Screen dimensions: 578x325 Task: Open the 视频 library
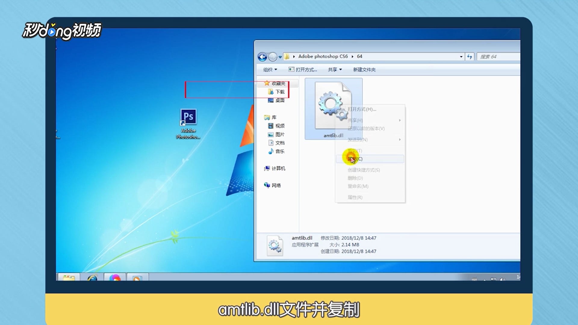click(x=280, y=126)
